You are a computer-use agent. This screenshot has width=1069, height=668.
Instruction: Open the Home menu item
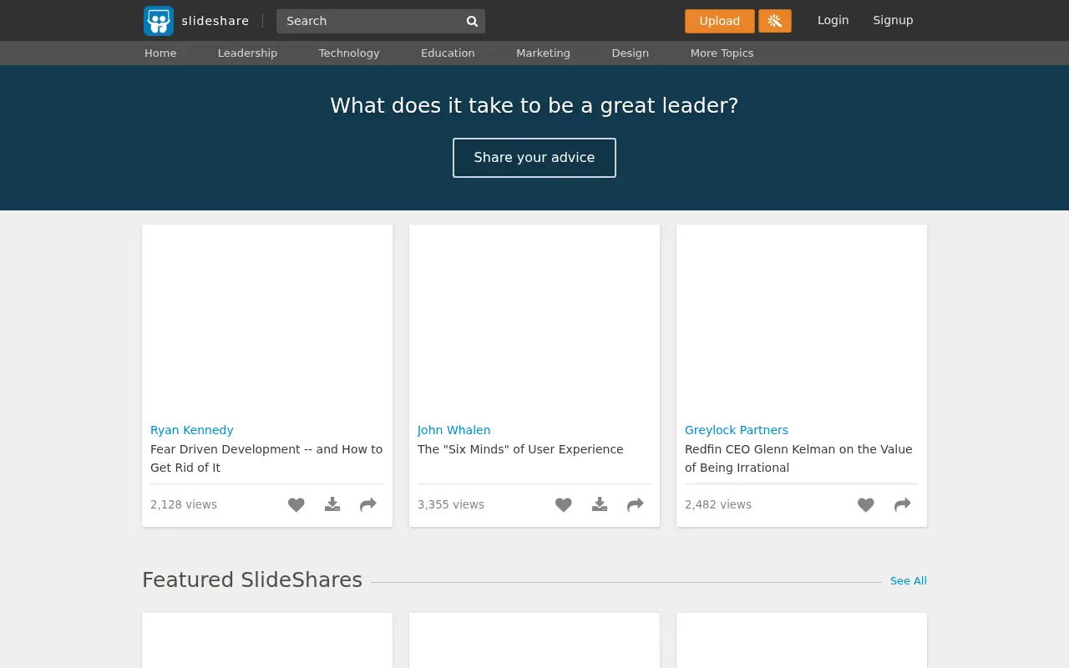click(160, 53)
